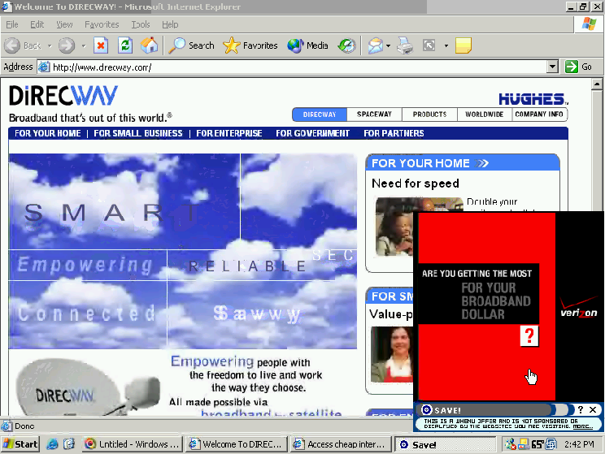Close the Save! popup ad with X
This screenshot has height=454, width=605.
593,409
